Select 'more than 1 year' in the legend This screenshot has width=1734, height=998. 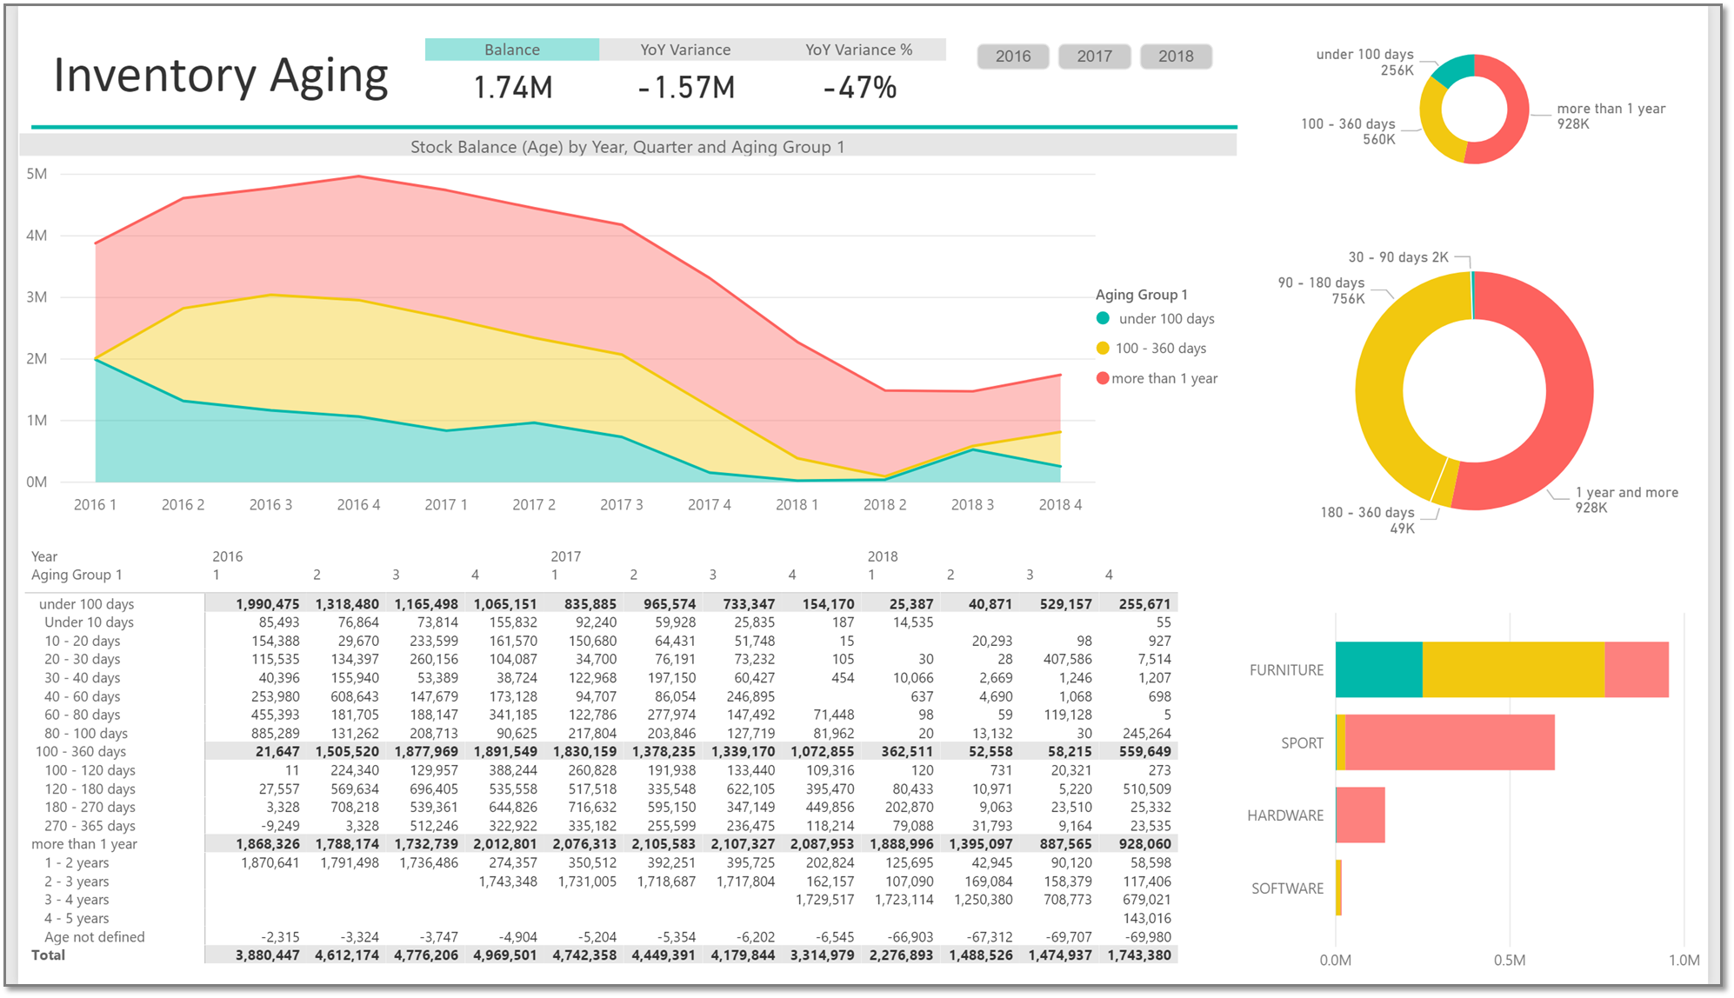tap(1166, 378)
